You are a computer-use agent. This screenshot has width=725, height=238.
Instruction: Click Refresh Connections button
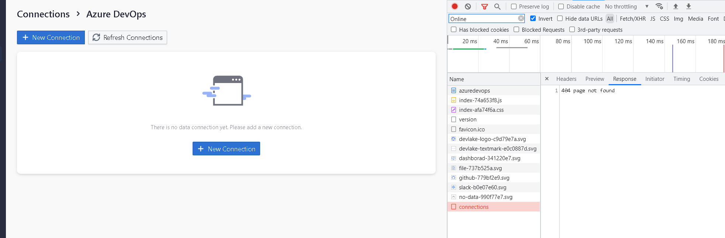pyautogui.click(x=128, y=37)
